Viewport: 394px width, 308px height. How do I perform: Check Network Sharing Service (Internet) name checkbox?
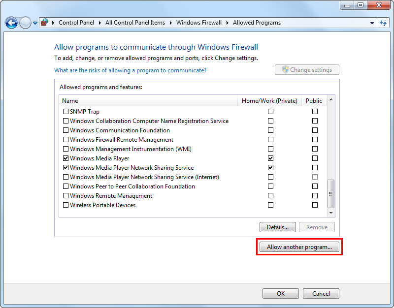(66, 177)
